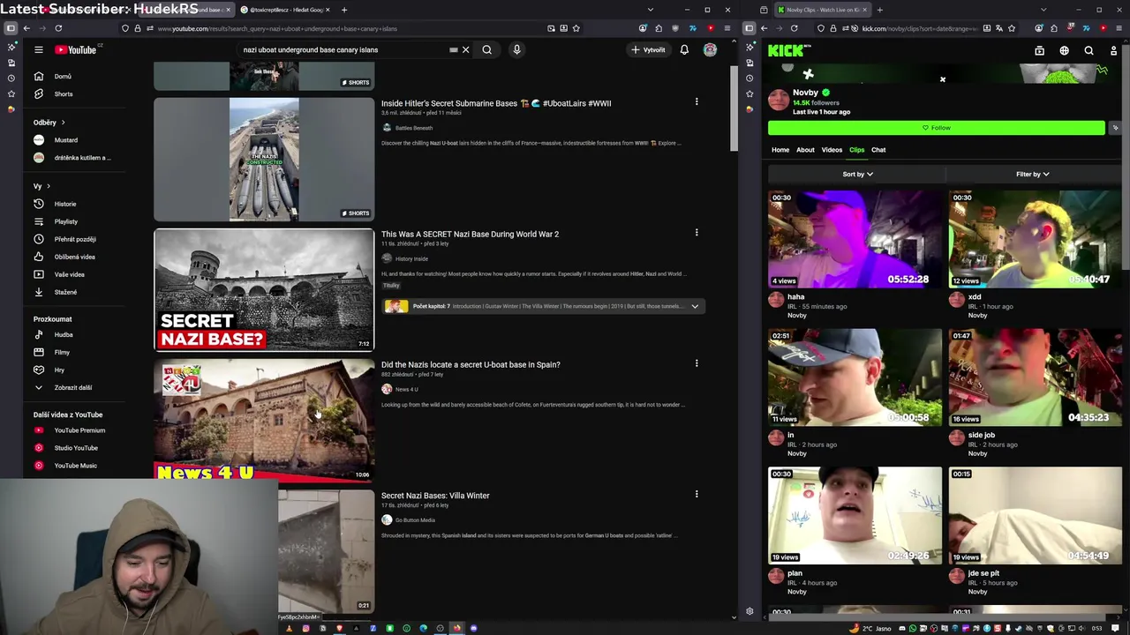The width and height of the screenshot is (1130, 635).
Task: Play the haha clip thumbnail
Action: (855, 239)
